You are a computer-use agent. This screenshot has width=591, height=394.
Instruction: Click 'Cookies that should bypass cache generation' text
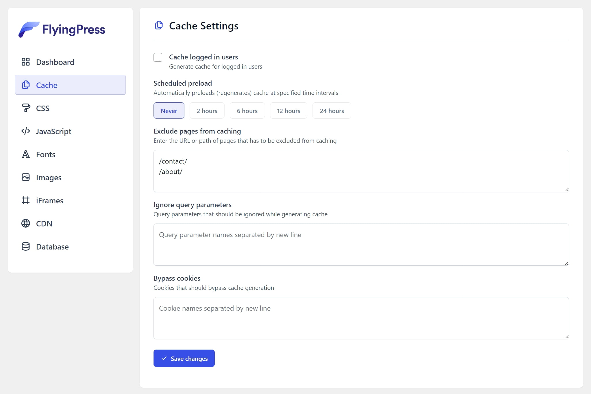pyautogui.click(x=214, y=288)
